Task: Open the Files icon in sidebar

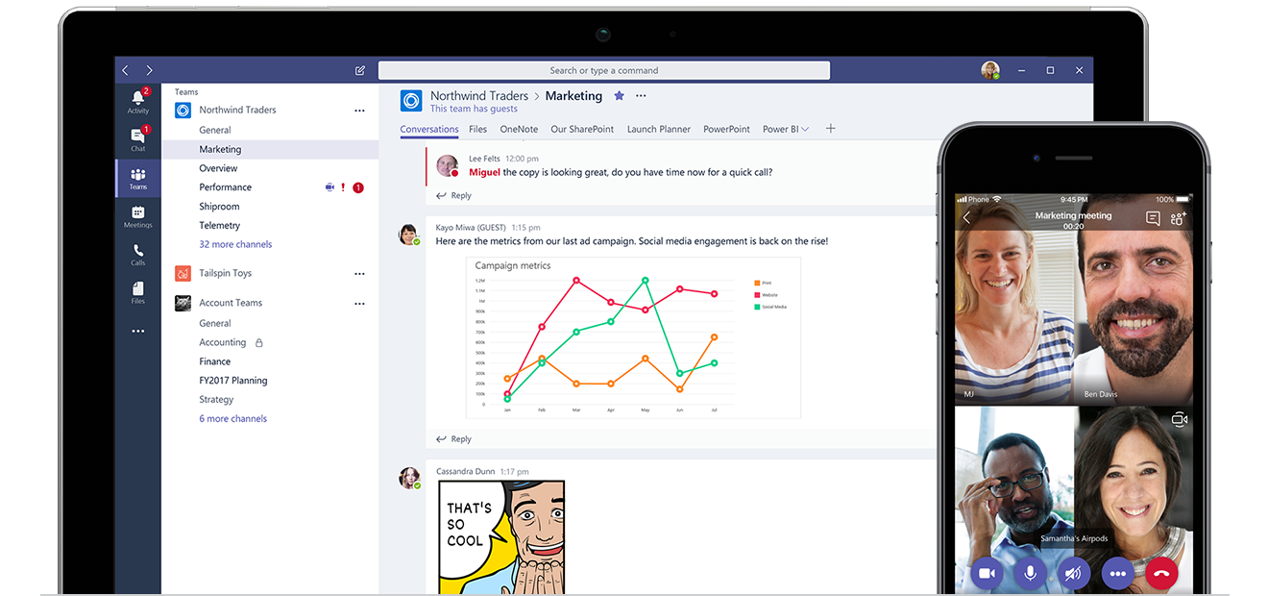Action: tap(138, 292)
